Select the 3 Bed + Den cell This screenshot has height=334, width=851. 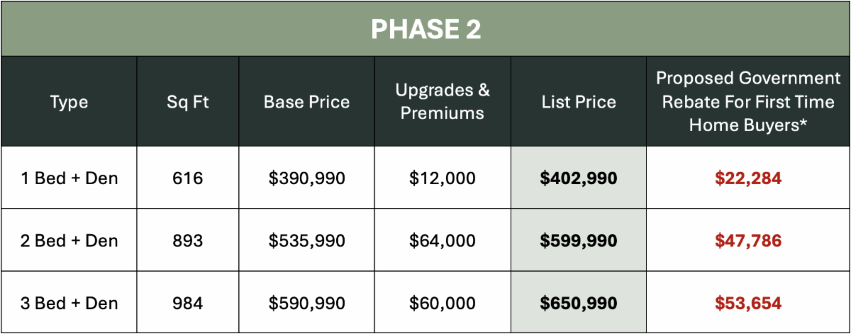[x=69, y=303]
